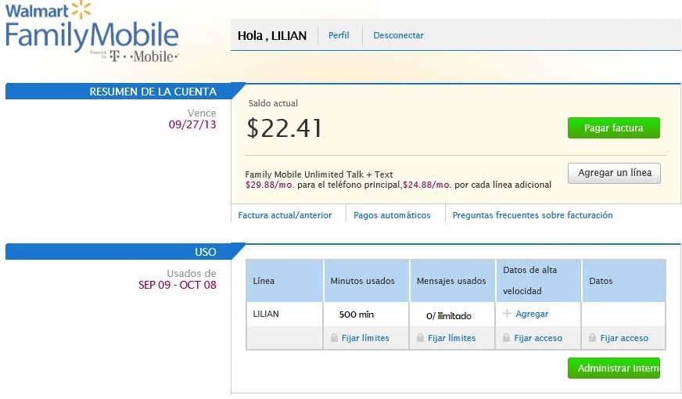This screenshot has height=399, width=682.
Task: Click the 0/ ilimitado messages value
Action: (x=448, y=316)
